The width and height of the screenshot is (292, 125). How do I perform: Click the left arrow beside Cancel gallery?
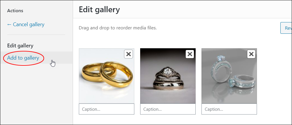click(x=9, y=24)
